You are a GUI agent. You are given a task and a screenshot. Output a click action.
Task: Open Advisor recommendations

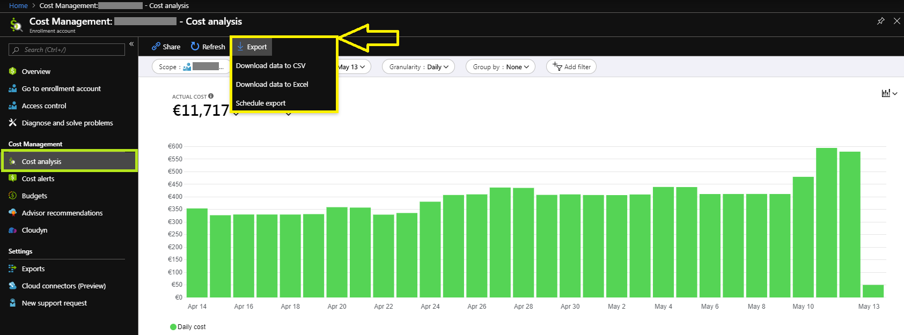tap(62, 213)
